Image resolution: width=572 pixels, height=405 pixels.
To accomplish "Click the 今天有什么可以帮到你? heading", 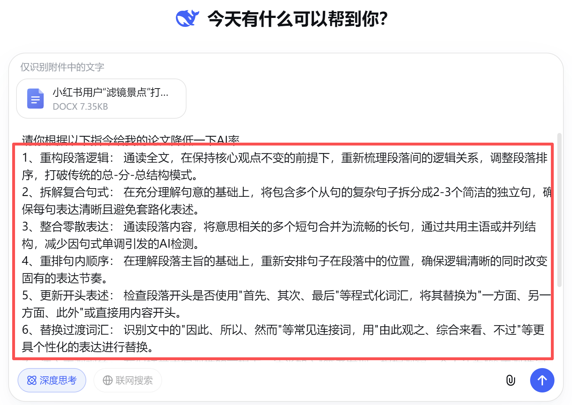I will (297, 19).
